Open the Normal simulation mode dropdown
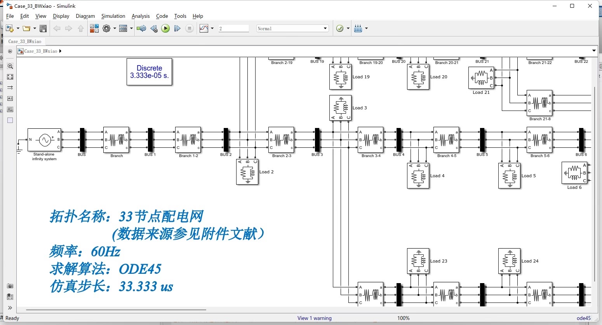Image resolution: width=602 pixels, height=325 pixels. [x=292, y=28]
